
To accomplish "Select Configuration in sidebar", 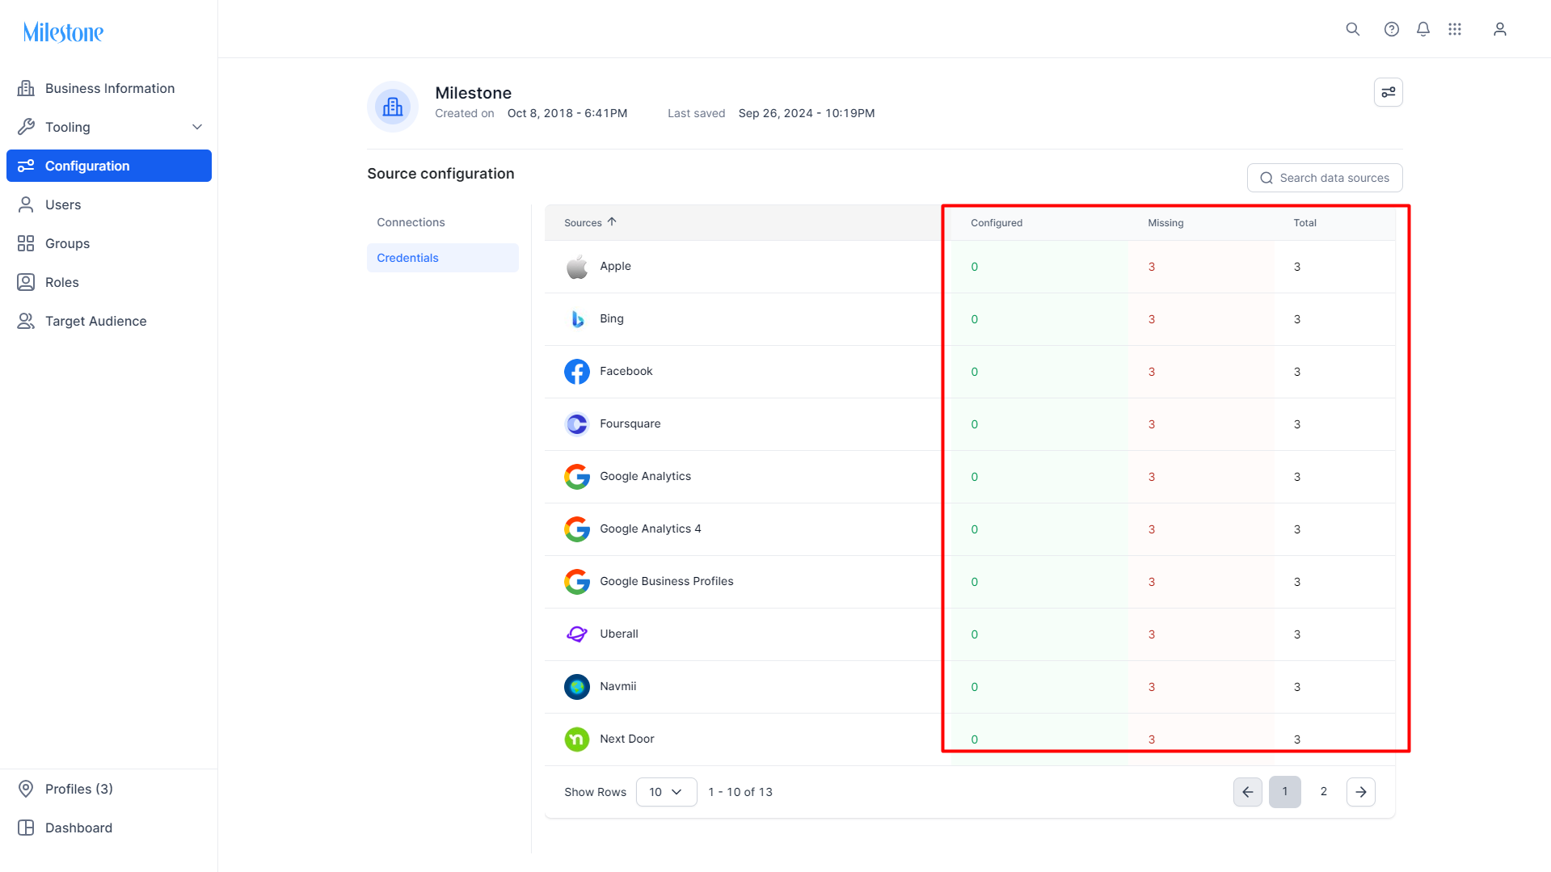I will [109, 166].
